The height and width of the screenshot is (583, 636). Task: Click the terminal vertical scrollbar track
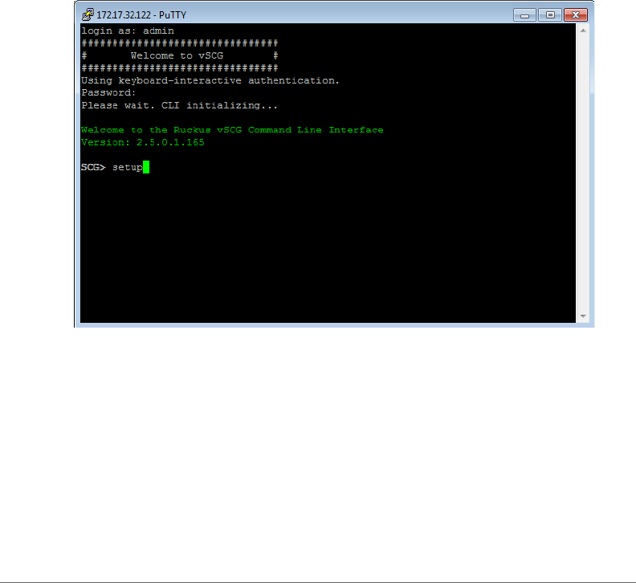583,173
